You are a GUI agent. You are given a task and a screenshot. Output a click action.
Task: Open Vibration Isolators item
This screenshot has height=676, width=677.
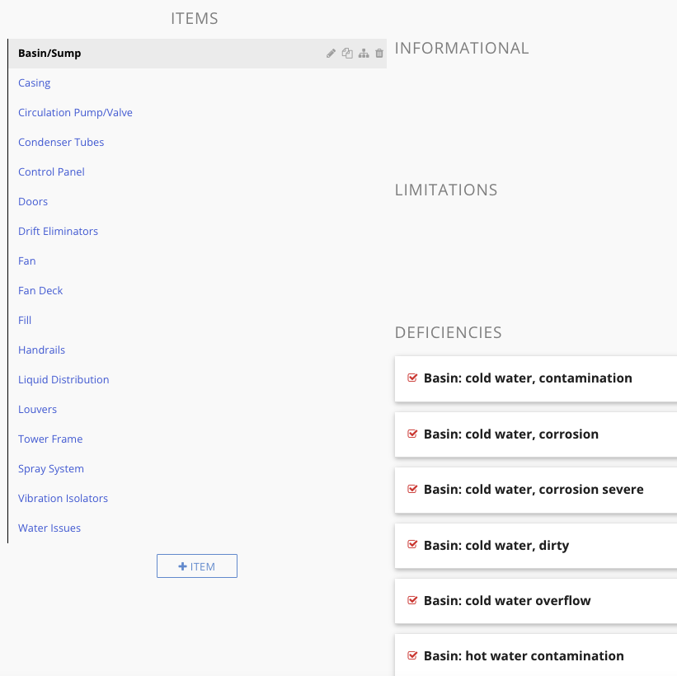click(x=63, y=499)
